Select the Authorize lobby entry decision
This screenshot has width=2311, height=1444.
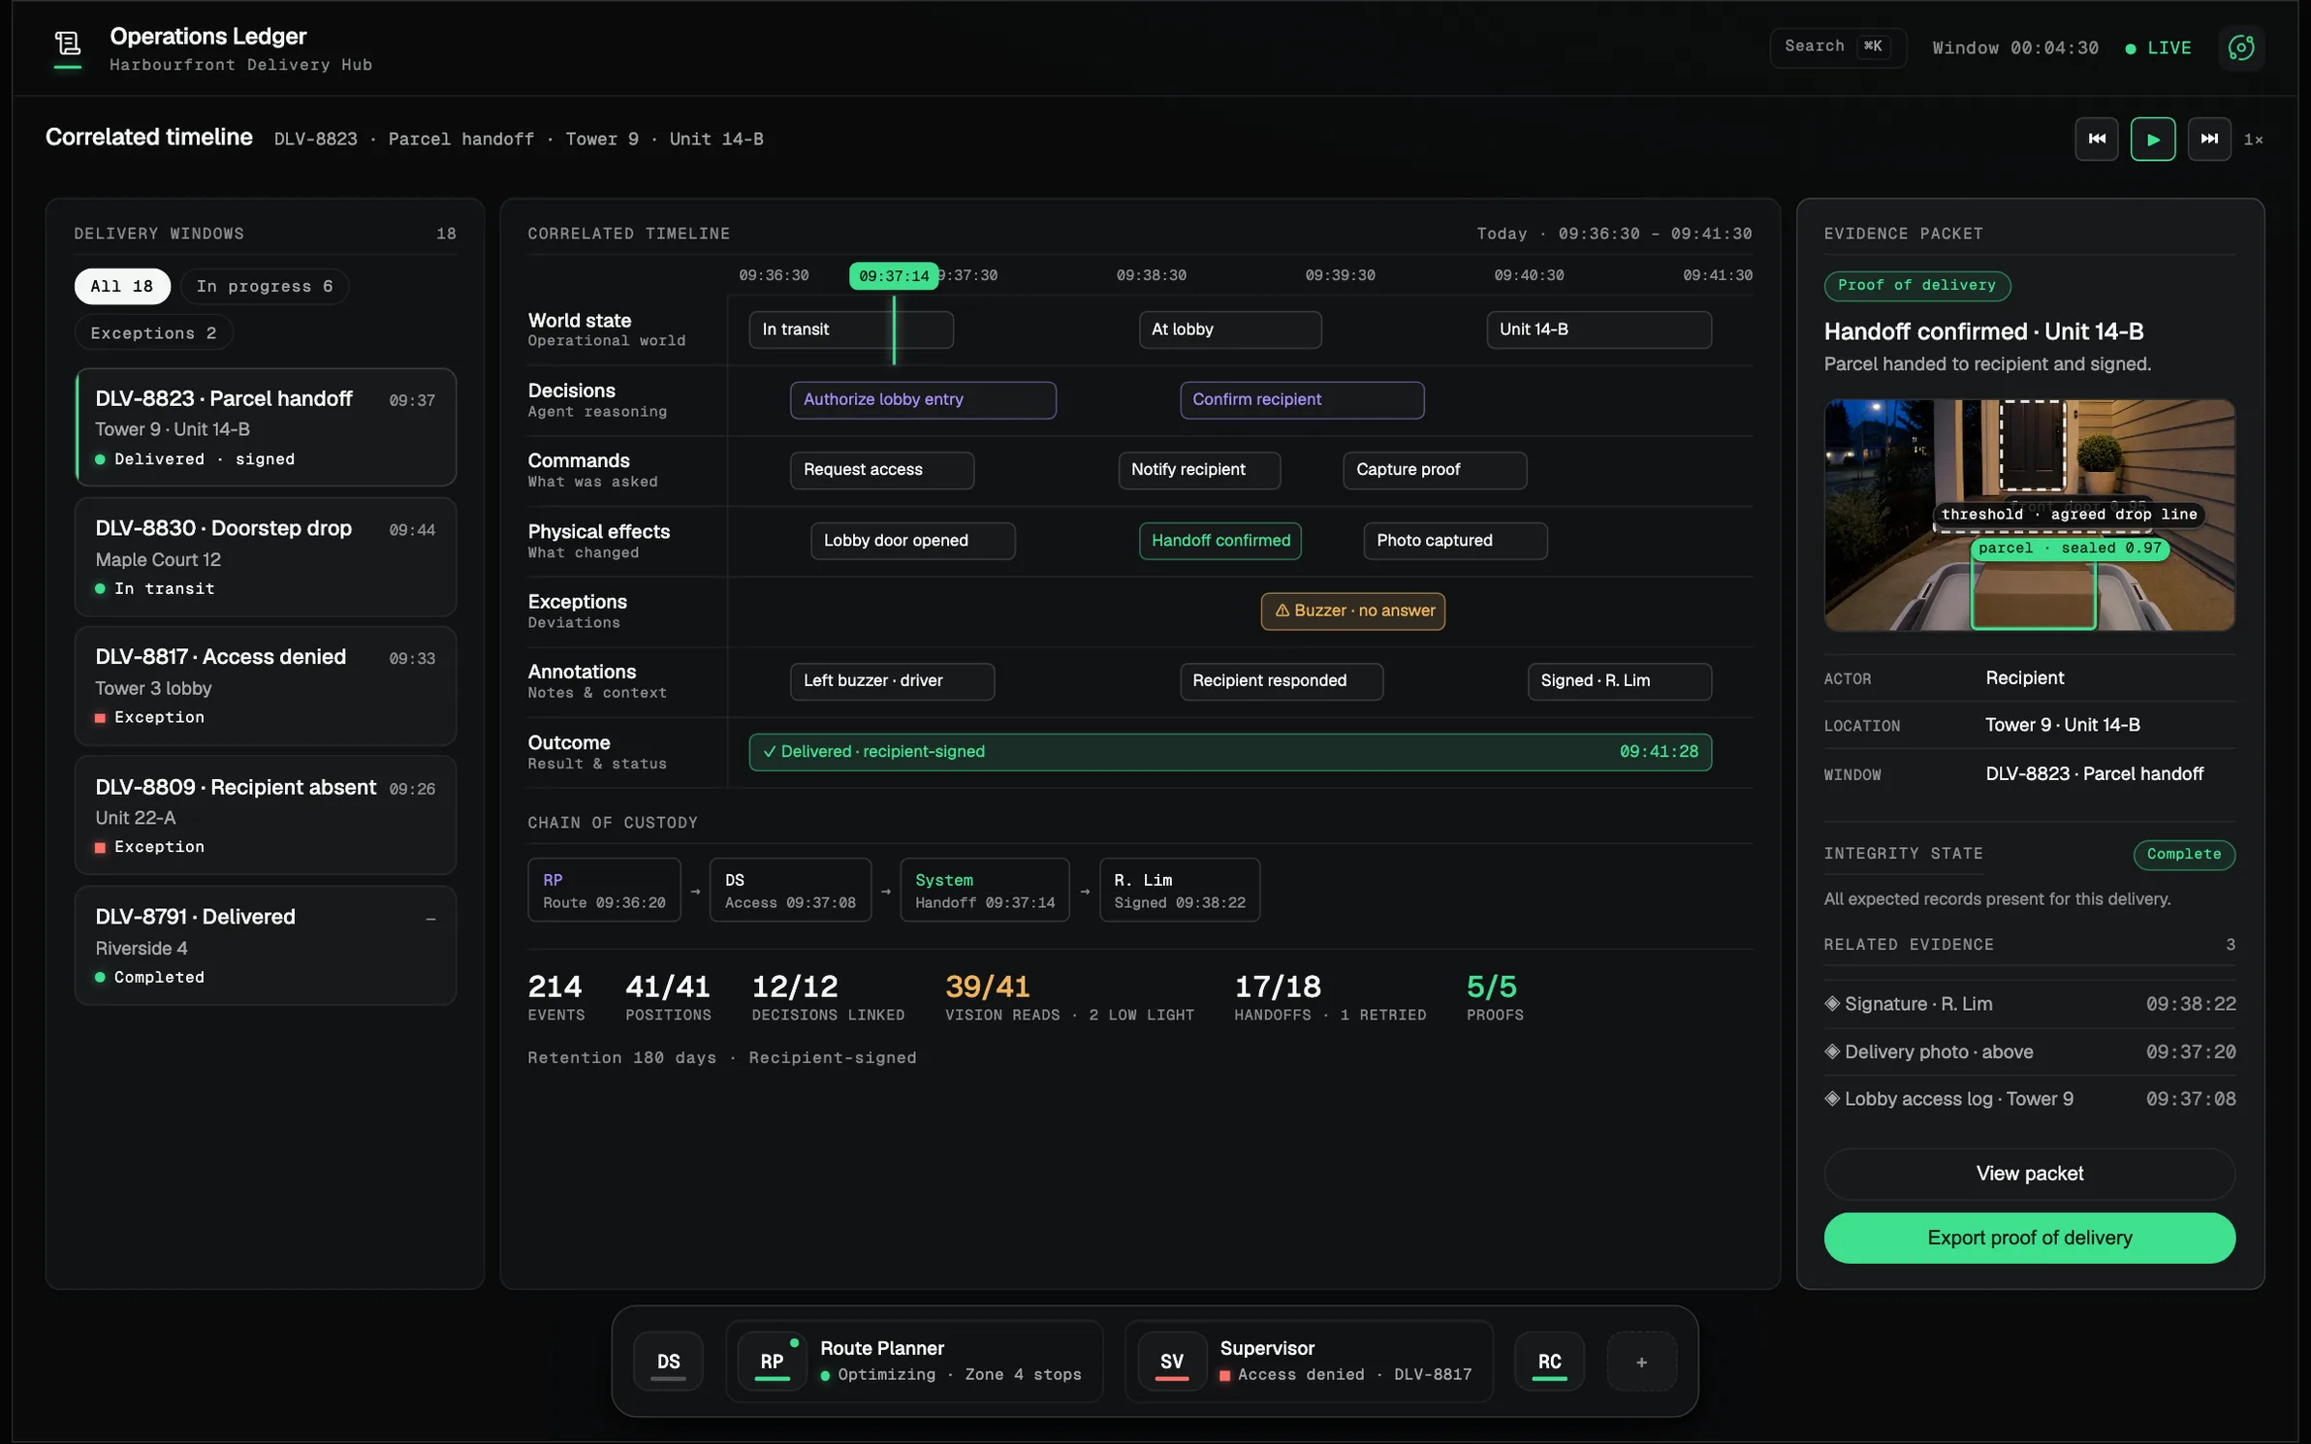click(923, 399)
